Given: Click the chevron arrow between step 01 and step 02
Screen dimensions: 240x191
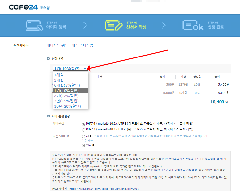Looking at the screenshot, I should tap(85, 25).
